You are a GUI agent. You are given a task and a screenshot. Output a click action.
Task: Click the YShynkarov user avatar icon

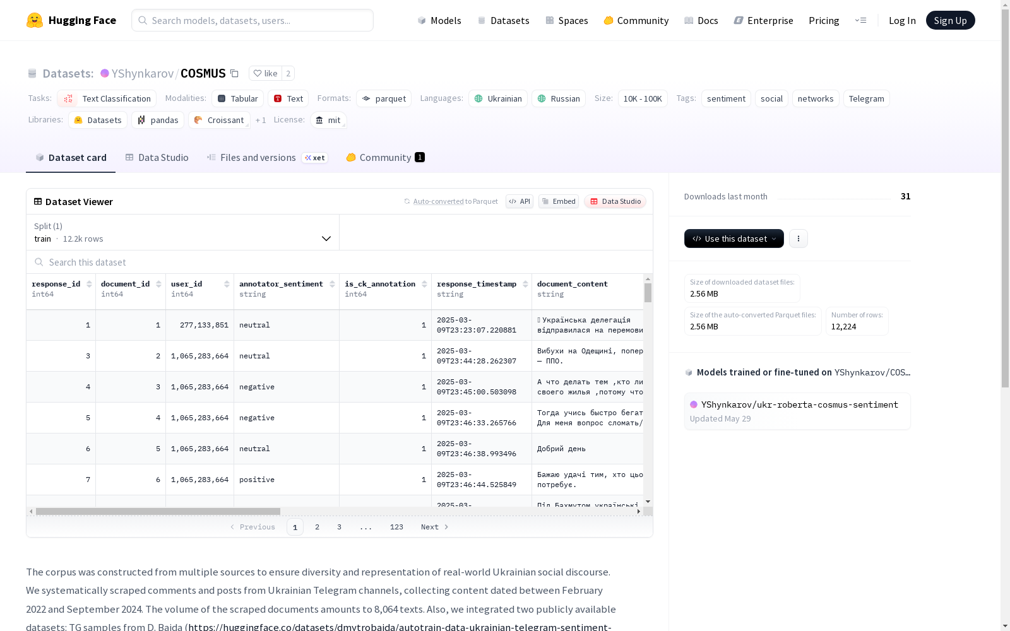click(105, 73)
